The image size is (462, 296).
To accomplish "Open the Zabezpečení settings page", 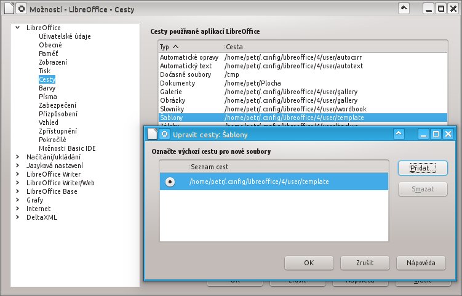I will pos(57,105).
